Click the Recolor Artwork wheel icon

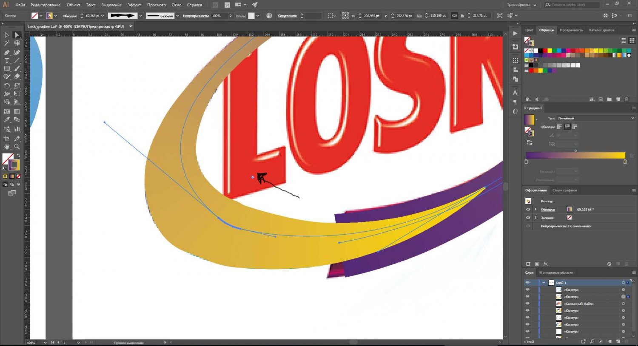click(x=269, y=16)
